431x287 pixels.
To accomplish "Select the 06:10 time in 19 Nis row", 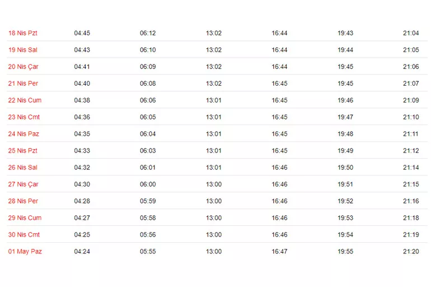I will pyautogui.click(x=148, y=50).
